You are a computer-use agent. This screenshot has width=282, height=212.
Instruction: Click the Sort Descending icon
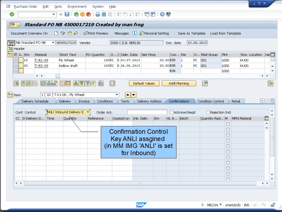pos(82,83)
